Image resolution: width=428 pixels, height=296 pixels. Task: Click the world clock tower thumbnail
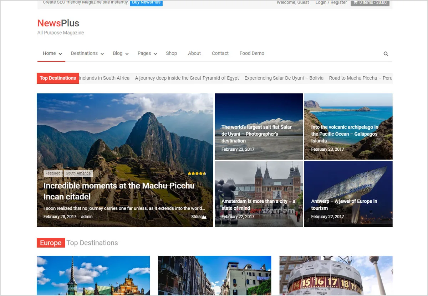[336, 276]
